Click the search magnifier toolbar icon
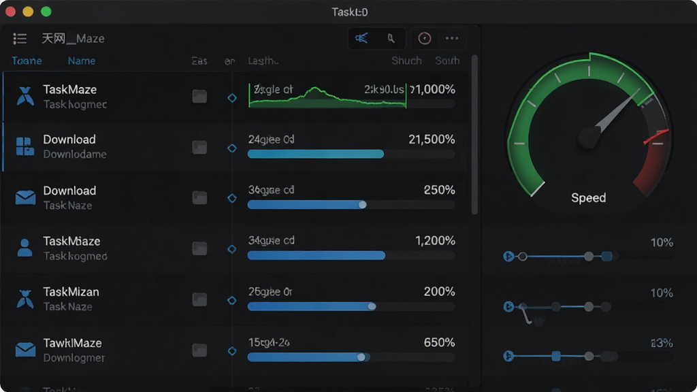The width and height of the screenshot is (697, 392). (391, 38)
